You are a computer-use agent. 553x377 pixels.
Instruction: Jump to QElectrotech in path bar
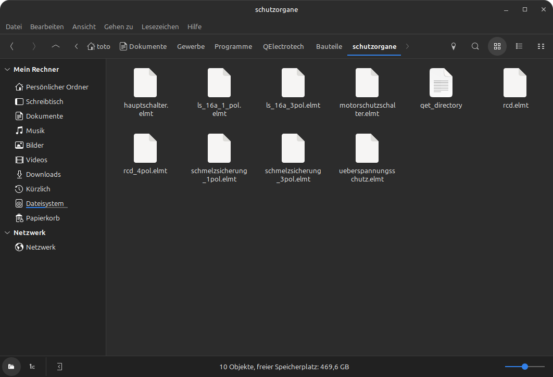(283, 46)
